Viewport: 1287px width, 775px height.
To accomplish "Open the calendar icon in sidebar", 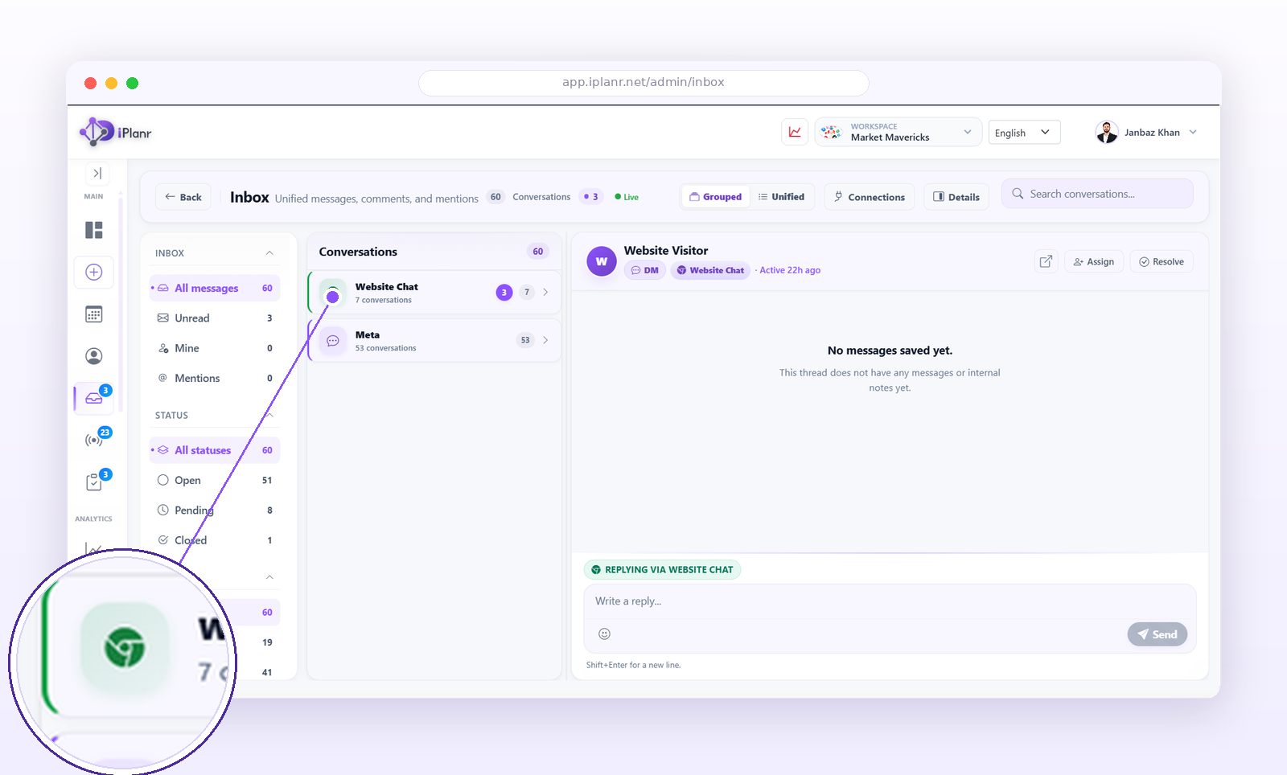I will click(x=94, y=314).
